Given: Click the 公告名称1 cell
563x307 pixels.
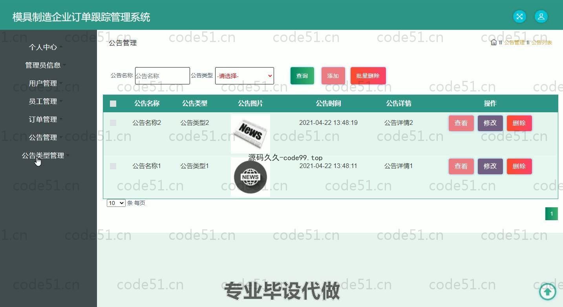Looking at the screenshot, I should pyautogui.click(x=147, y=166).
